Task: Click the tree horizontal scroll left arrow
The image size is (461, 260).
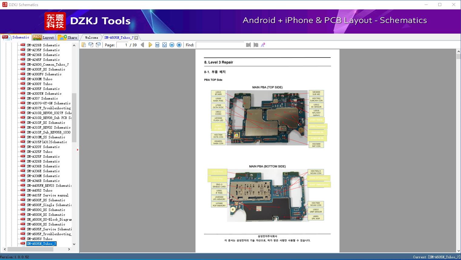Action: (x=4, y=249)
